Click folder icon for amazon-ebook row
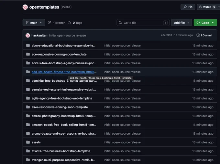Screen dimensions: 220x164 coord(28,125)
